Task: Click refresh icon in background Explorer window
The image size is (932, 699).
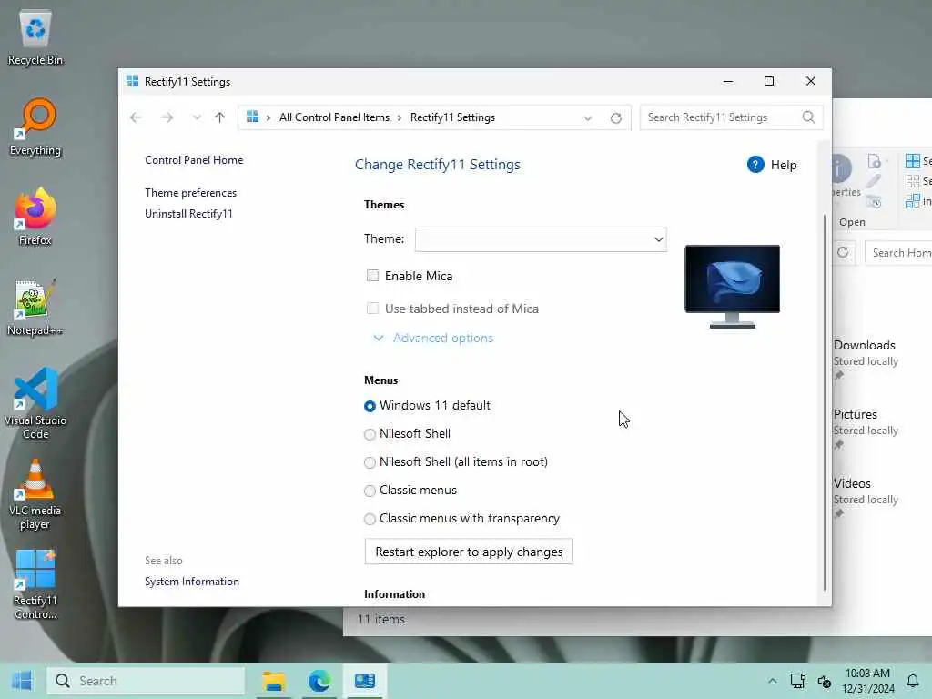Action: tap(843, 252)
